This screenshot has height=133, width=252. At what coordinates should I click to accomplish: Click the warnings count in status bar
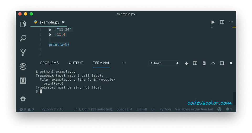[x=30, y=109]
